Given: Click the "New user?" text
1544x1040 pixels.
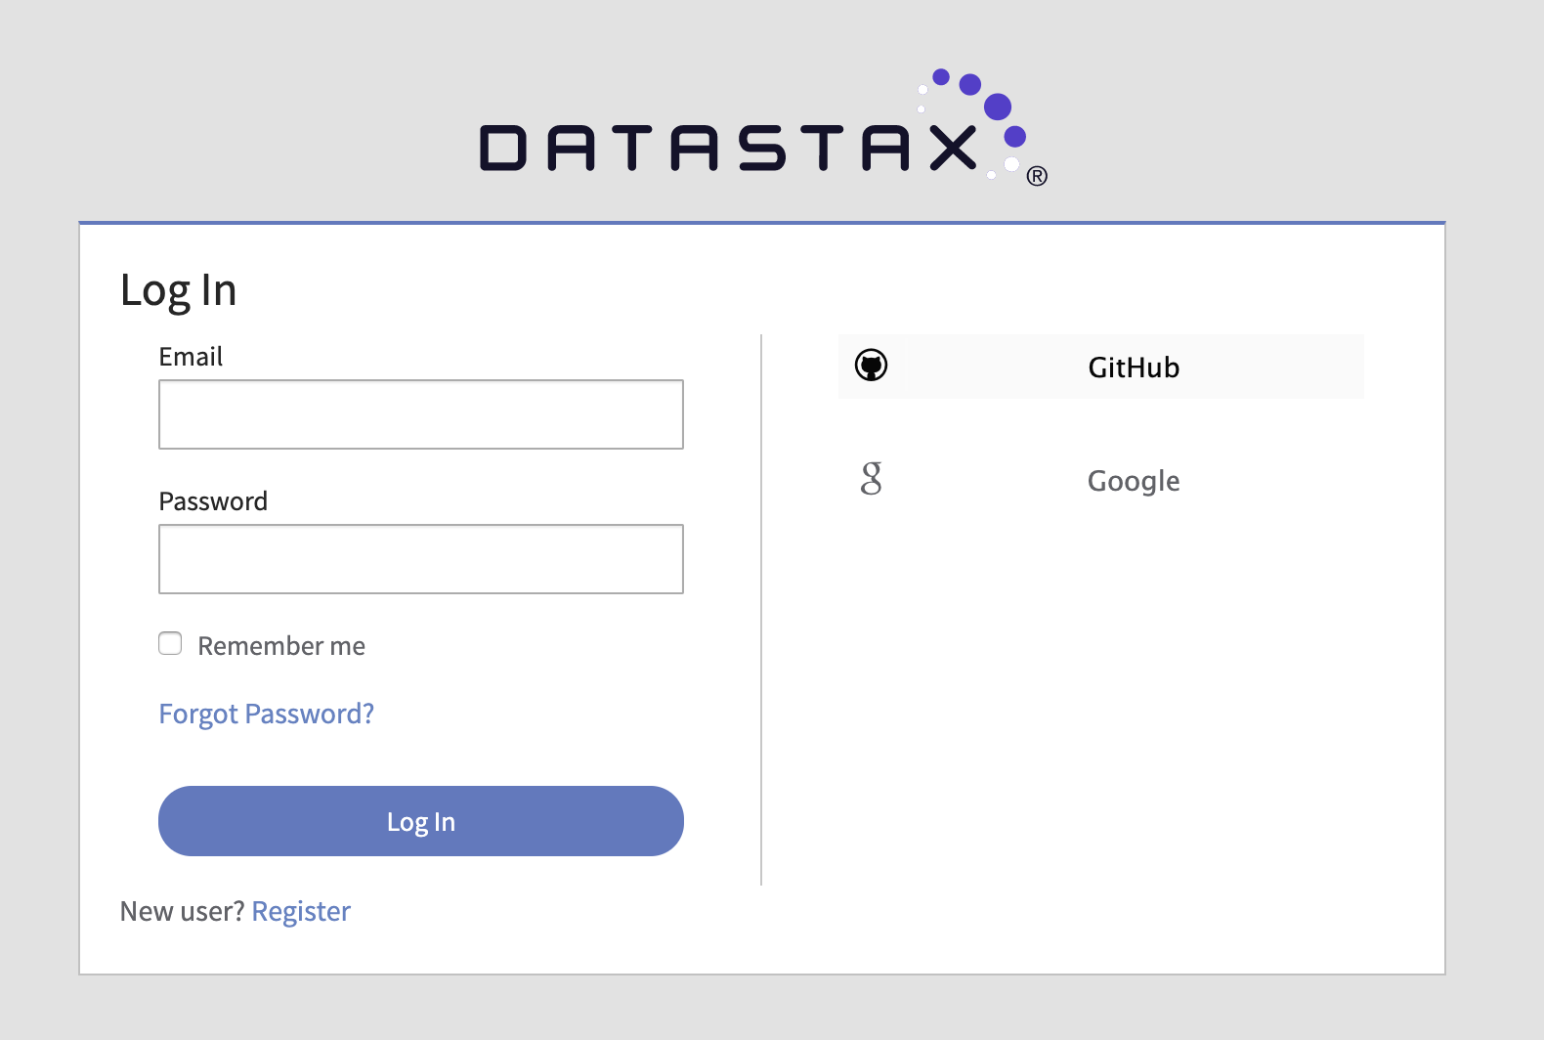Looking at the screenshot, I should point(182,911).
